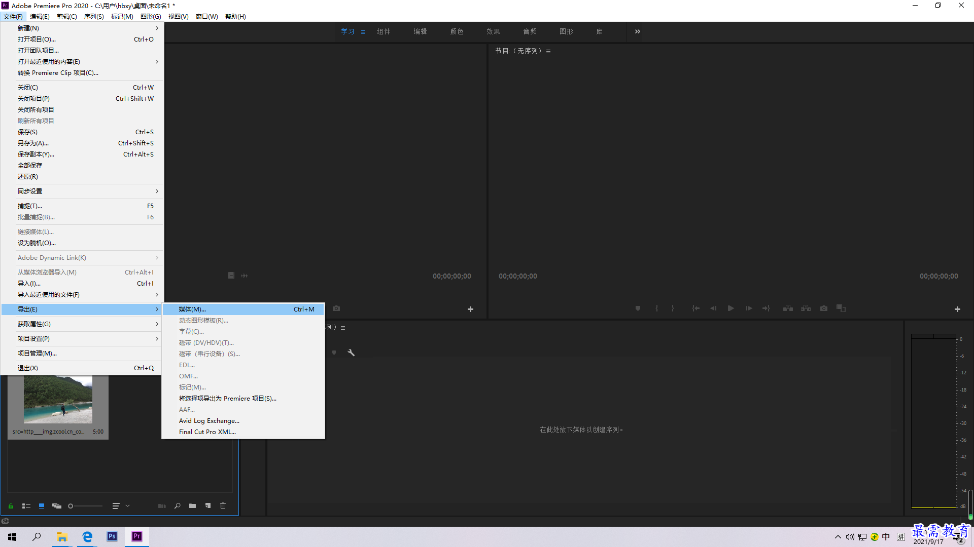Click 导入(I)... in File menu
974x547 pixels.
82,283
